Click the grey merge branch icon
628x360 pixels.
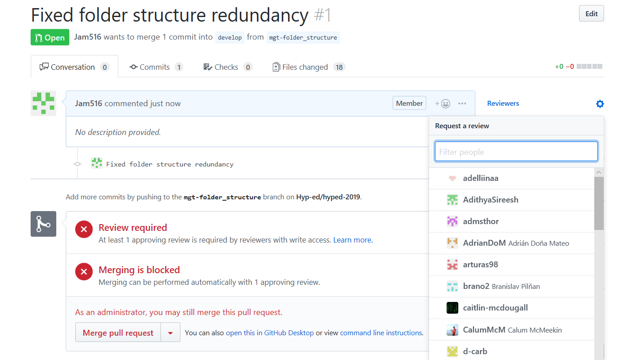pos(43,224)
